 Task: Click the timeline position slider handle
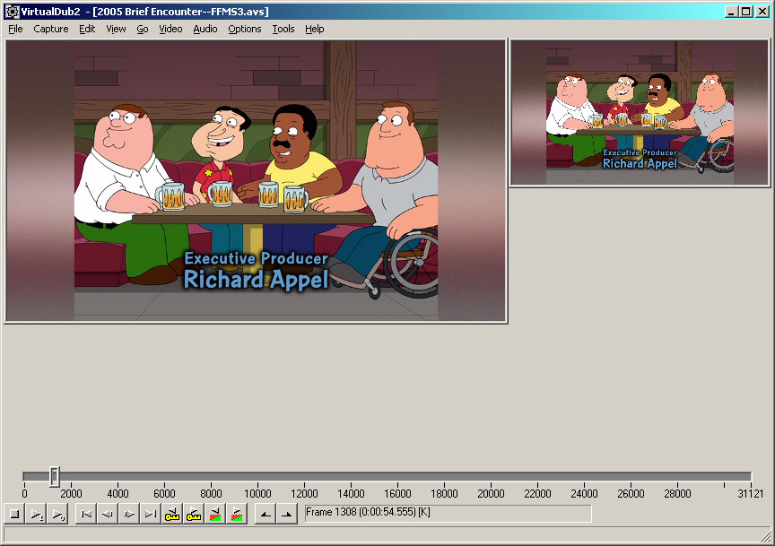coord(55,476)
